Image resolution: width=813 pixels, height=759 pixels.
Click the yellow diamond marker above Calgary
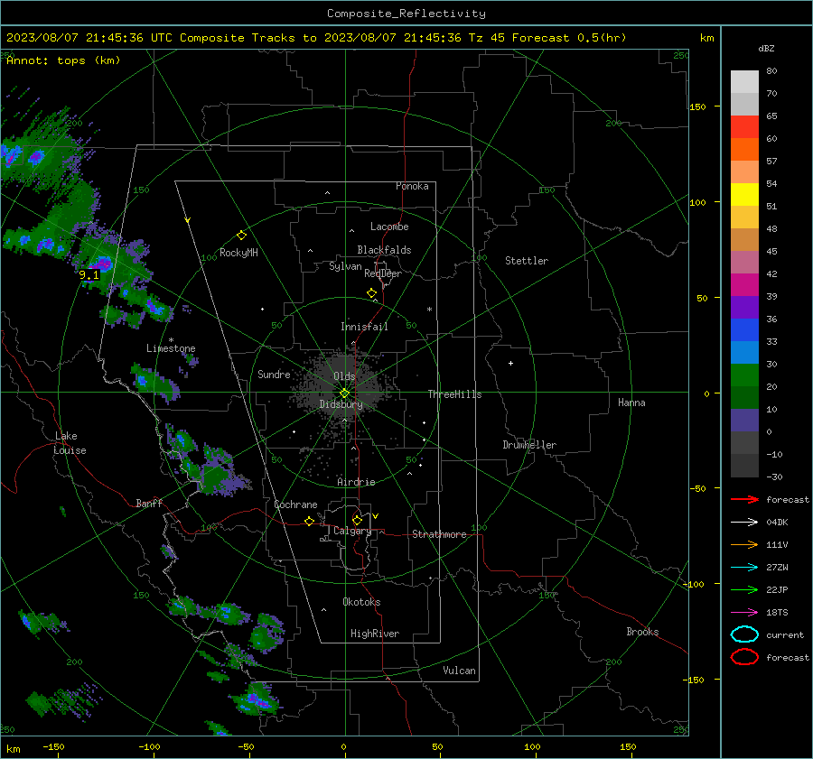(x=357, y=520)
